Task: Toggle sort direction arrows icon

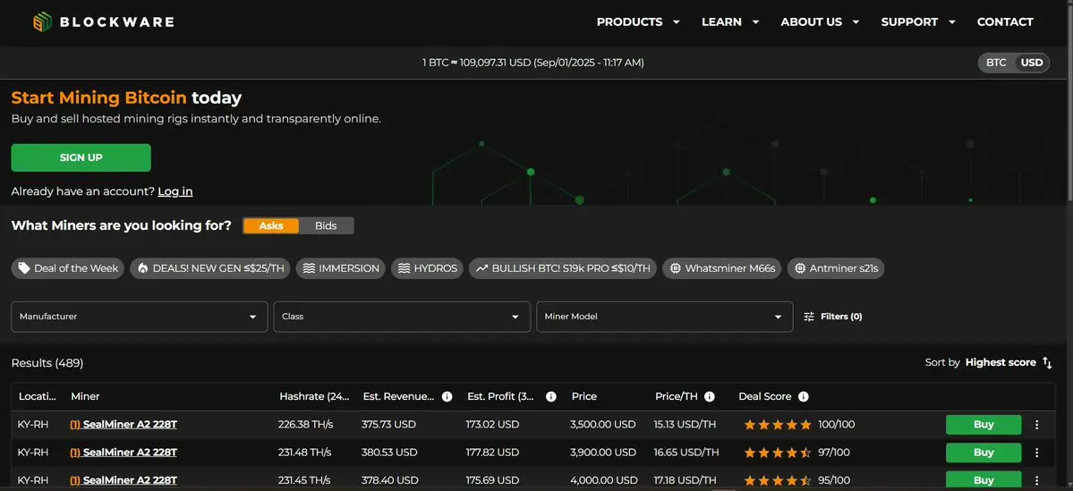Action: click(x=1047, y=363)
